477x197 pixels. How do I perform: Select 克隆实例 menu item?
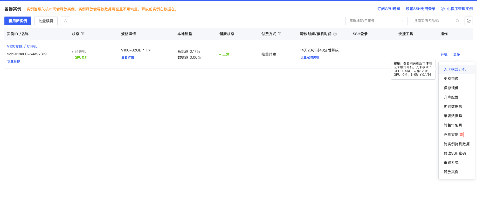pyautogui.click(x=457, y=134)
